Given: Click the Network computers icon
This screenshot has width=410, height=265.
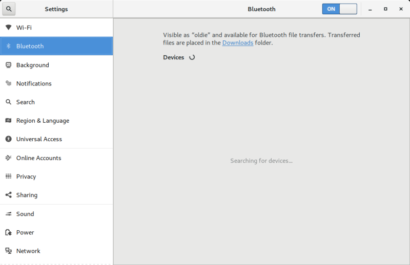Looking at the screenshot, I should [x=8, y=251].
